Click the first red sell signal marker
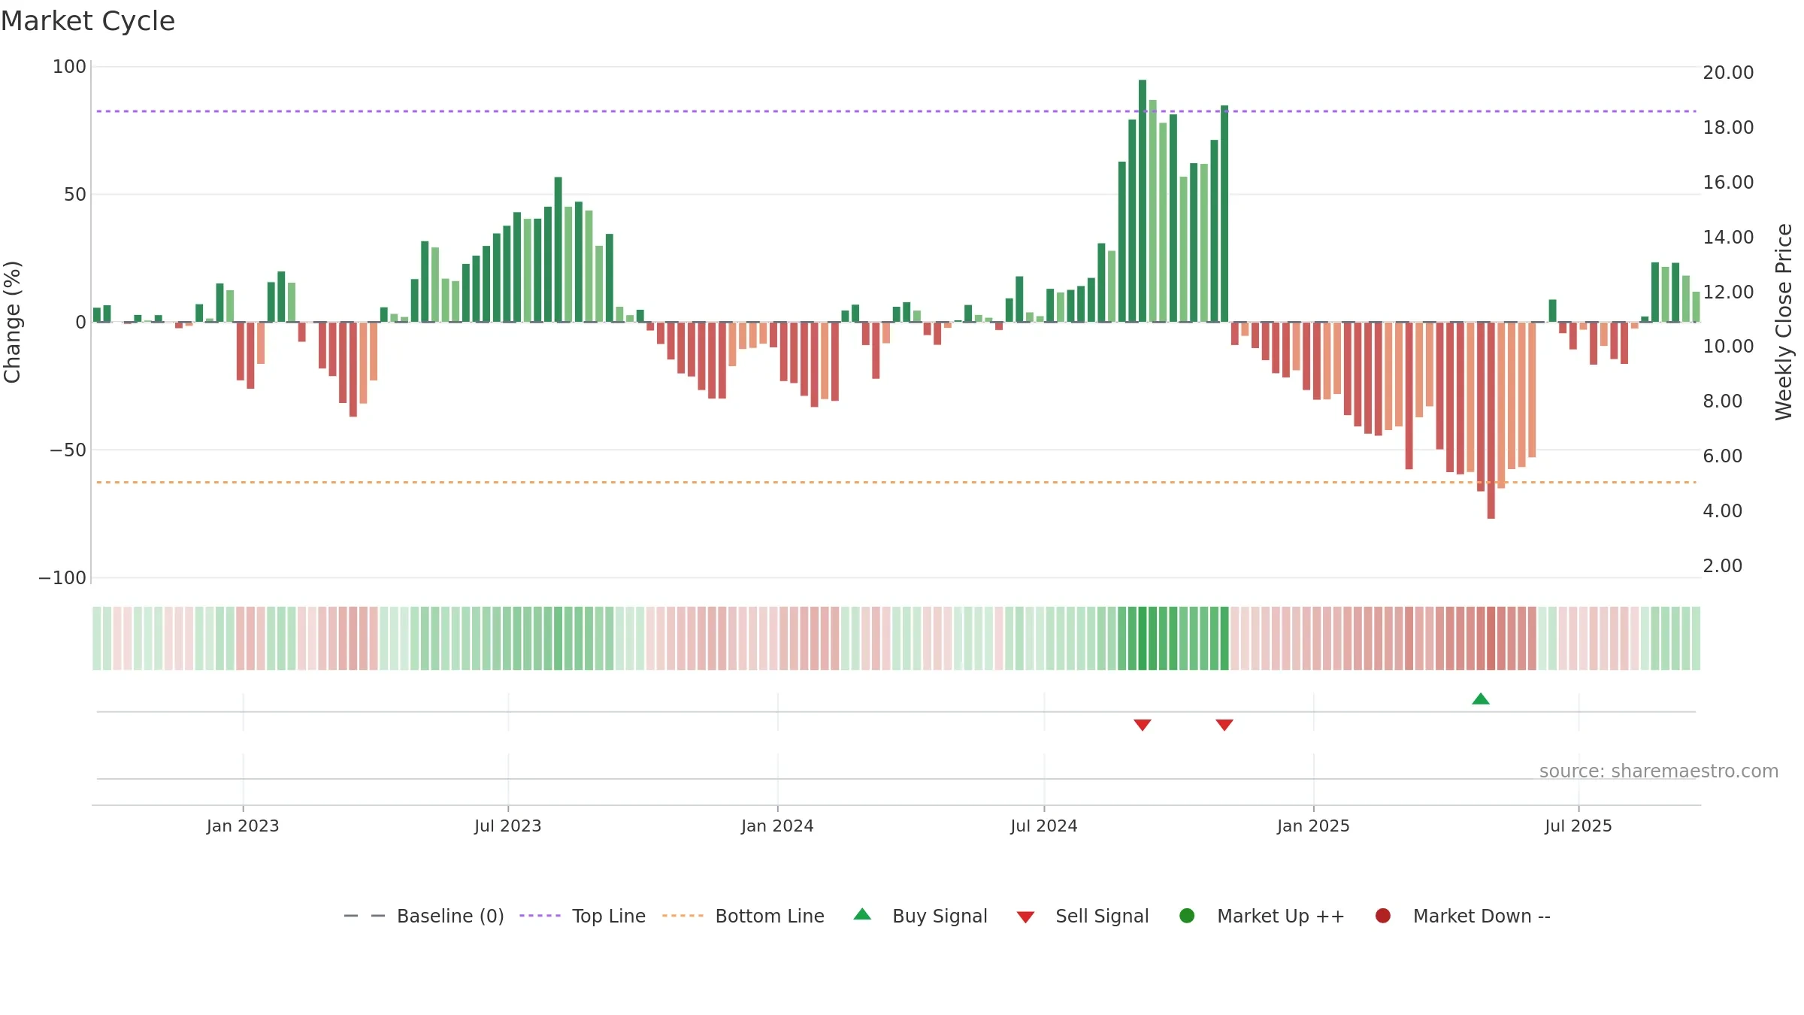The image size is (1804, 1015). (1143, 725)
